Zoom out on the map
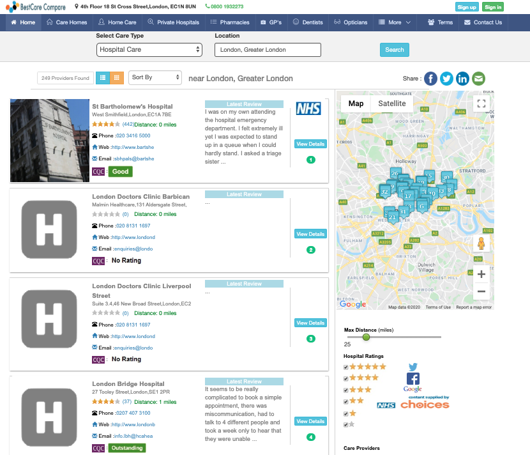 tap(481, 291)
